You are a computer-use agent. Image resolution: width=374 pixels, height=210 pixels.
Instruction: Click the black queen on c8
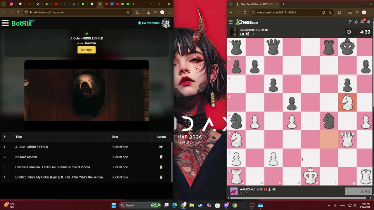click(x=273, y=47)
